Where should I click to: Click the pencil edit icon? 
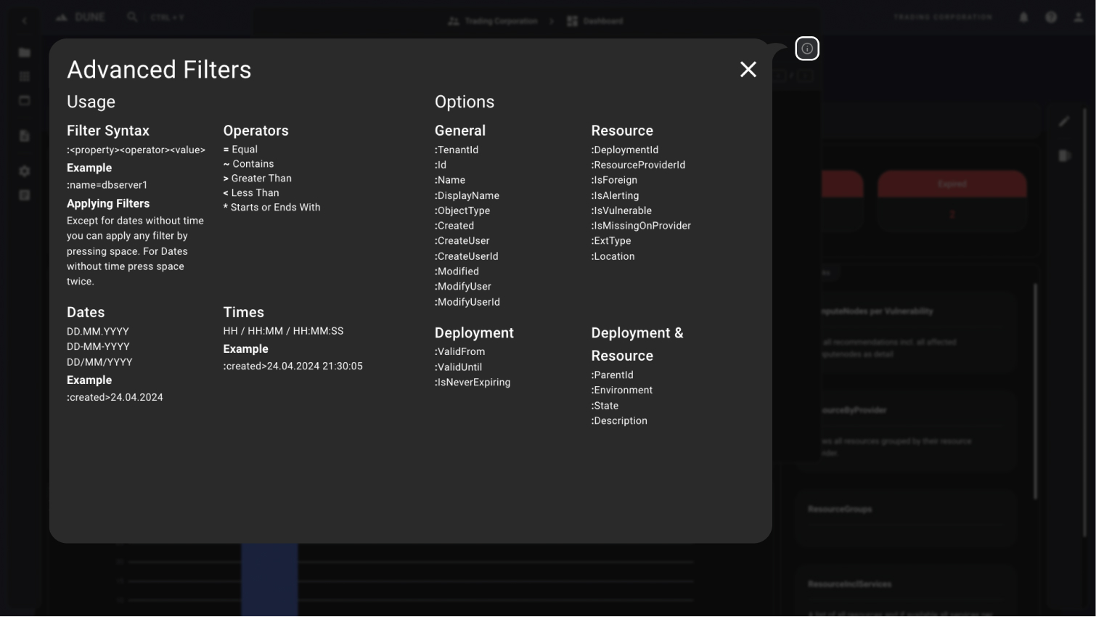[x=1063, y=122]
